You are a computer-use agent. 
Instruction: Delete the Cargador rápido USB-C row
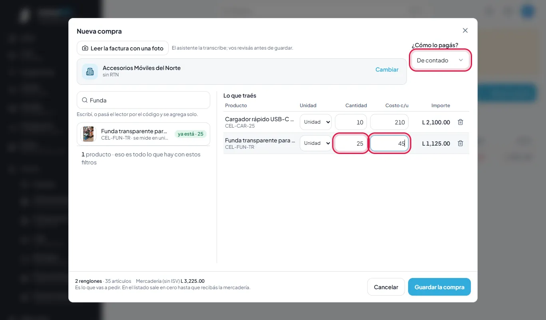[460, 122]
